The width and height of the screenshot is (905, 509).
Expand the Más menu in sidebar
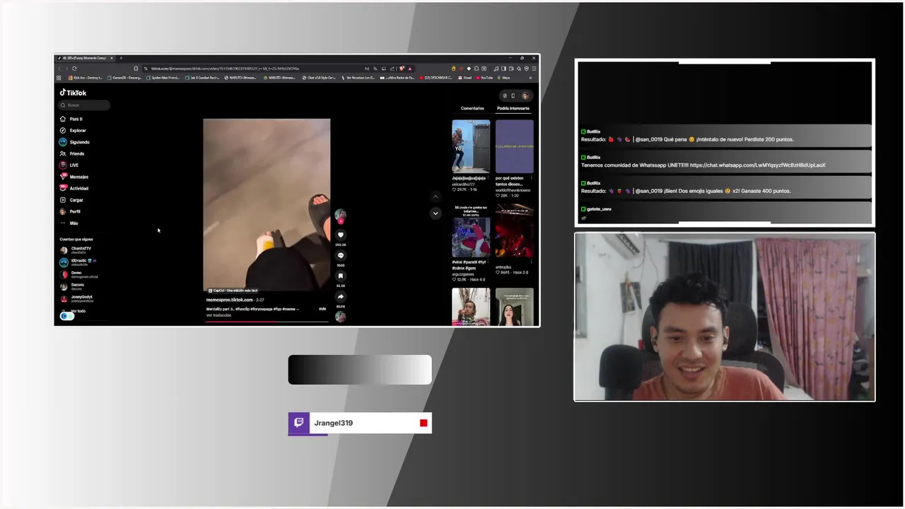(69, 223)
